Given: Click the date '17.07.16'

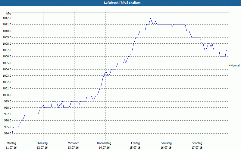Looking at the screenshot, I should (197, 148).
